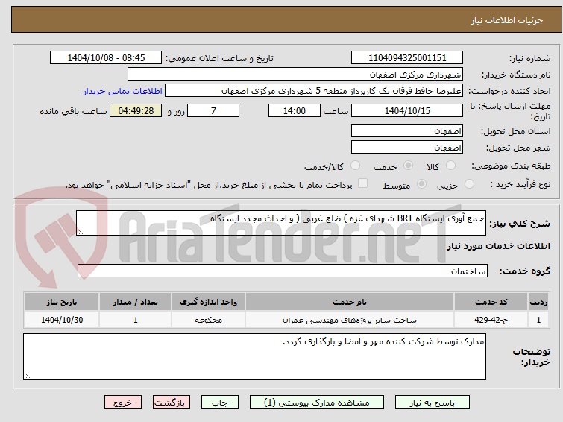Click the شرح کلی نیاز description box
563x422 pixels.
(x=281, y=223)
